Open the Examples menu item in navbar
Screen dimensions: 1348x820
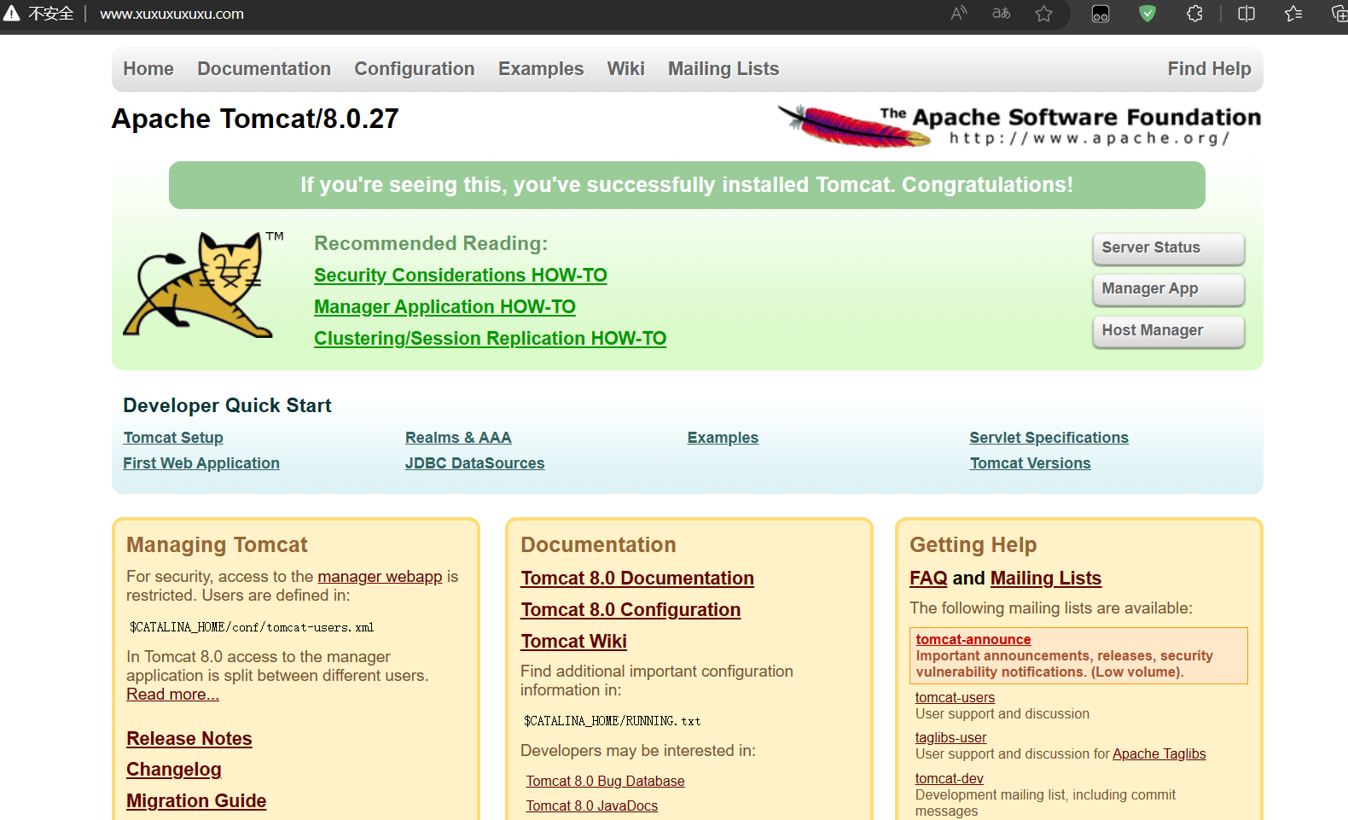[541, 69]
